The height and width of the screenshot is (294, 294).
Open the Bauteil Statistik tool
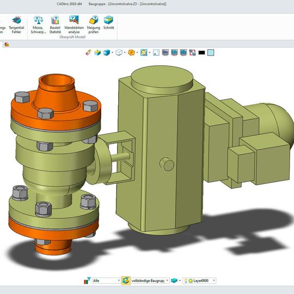(55, 24)
